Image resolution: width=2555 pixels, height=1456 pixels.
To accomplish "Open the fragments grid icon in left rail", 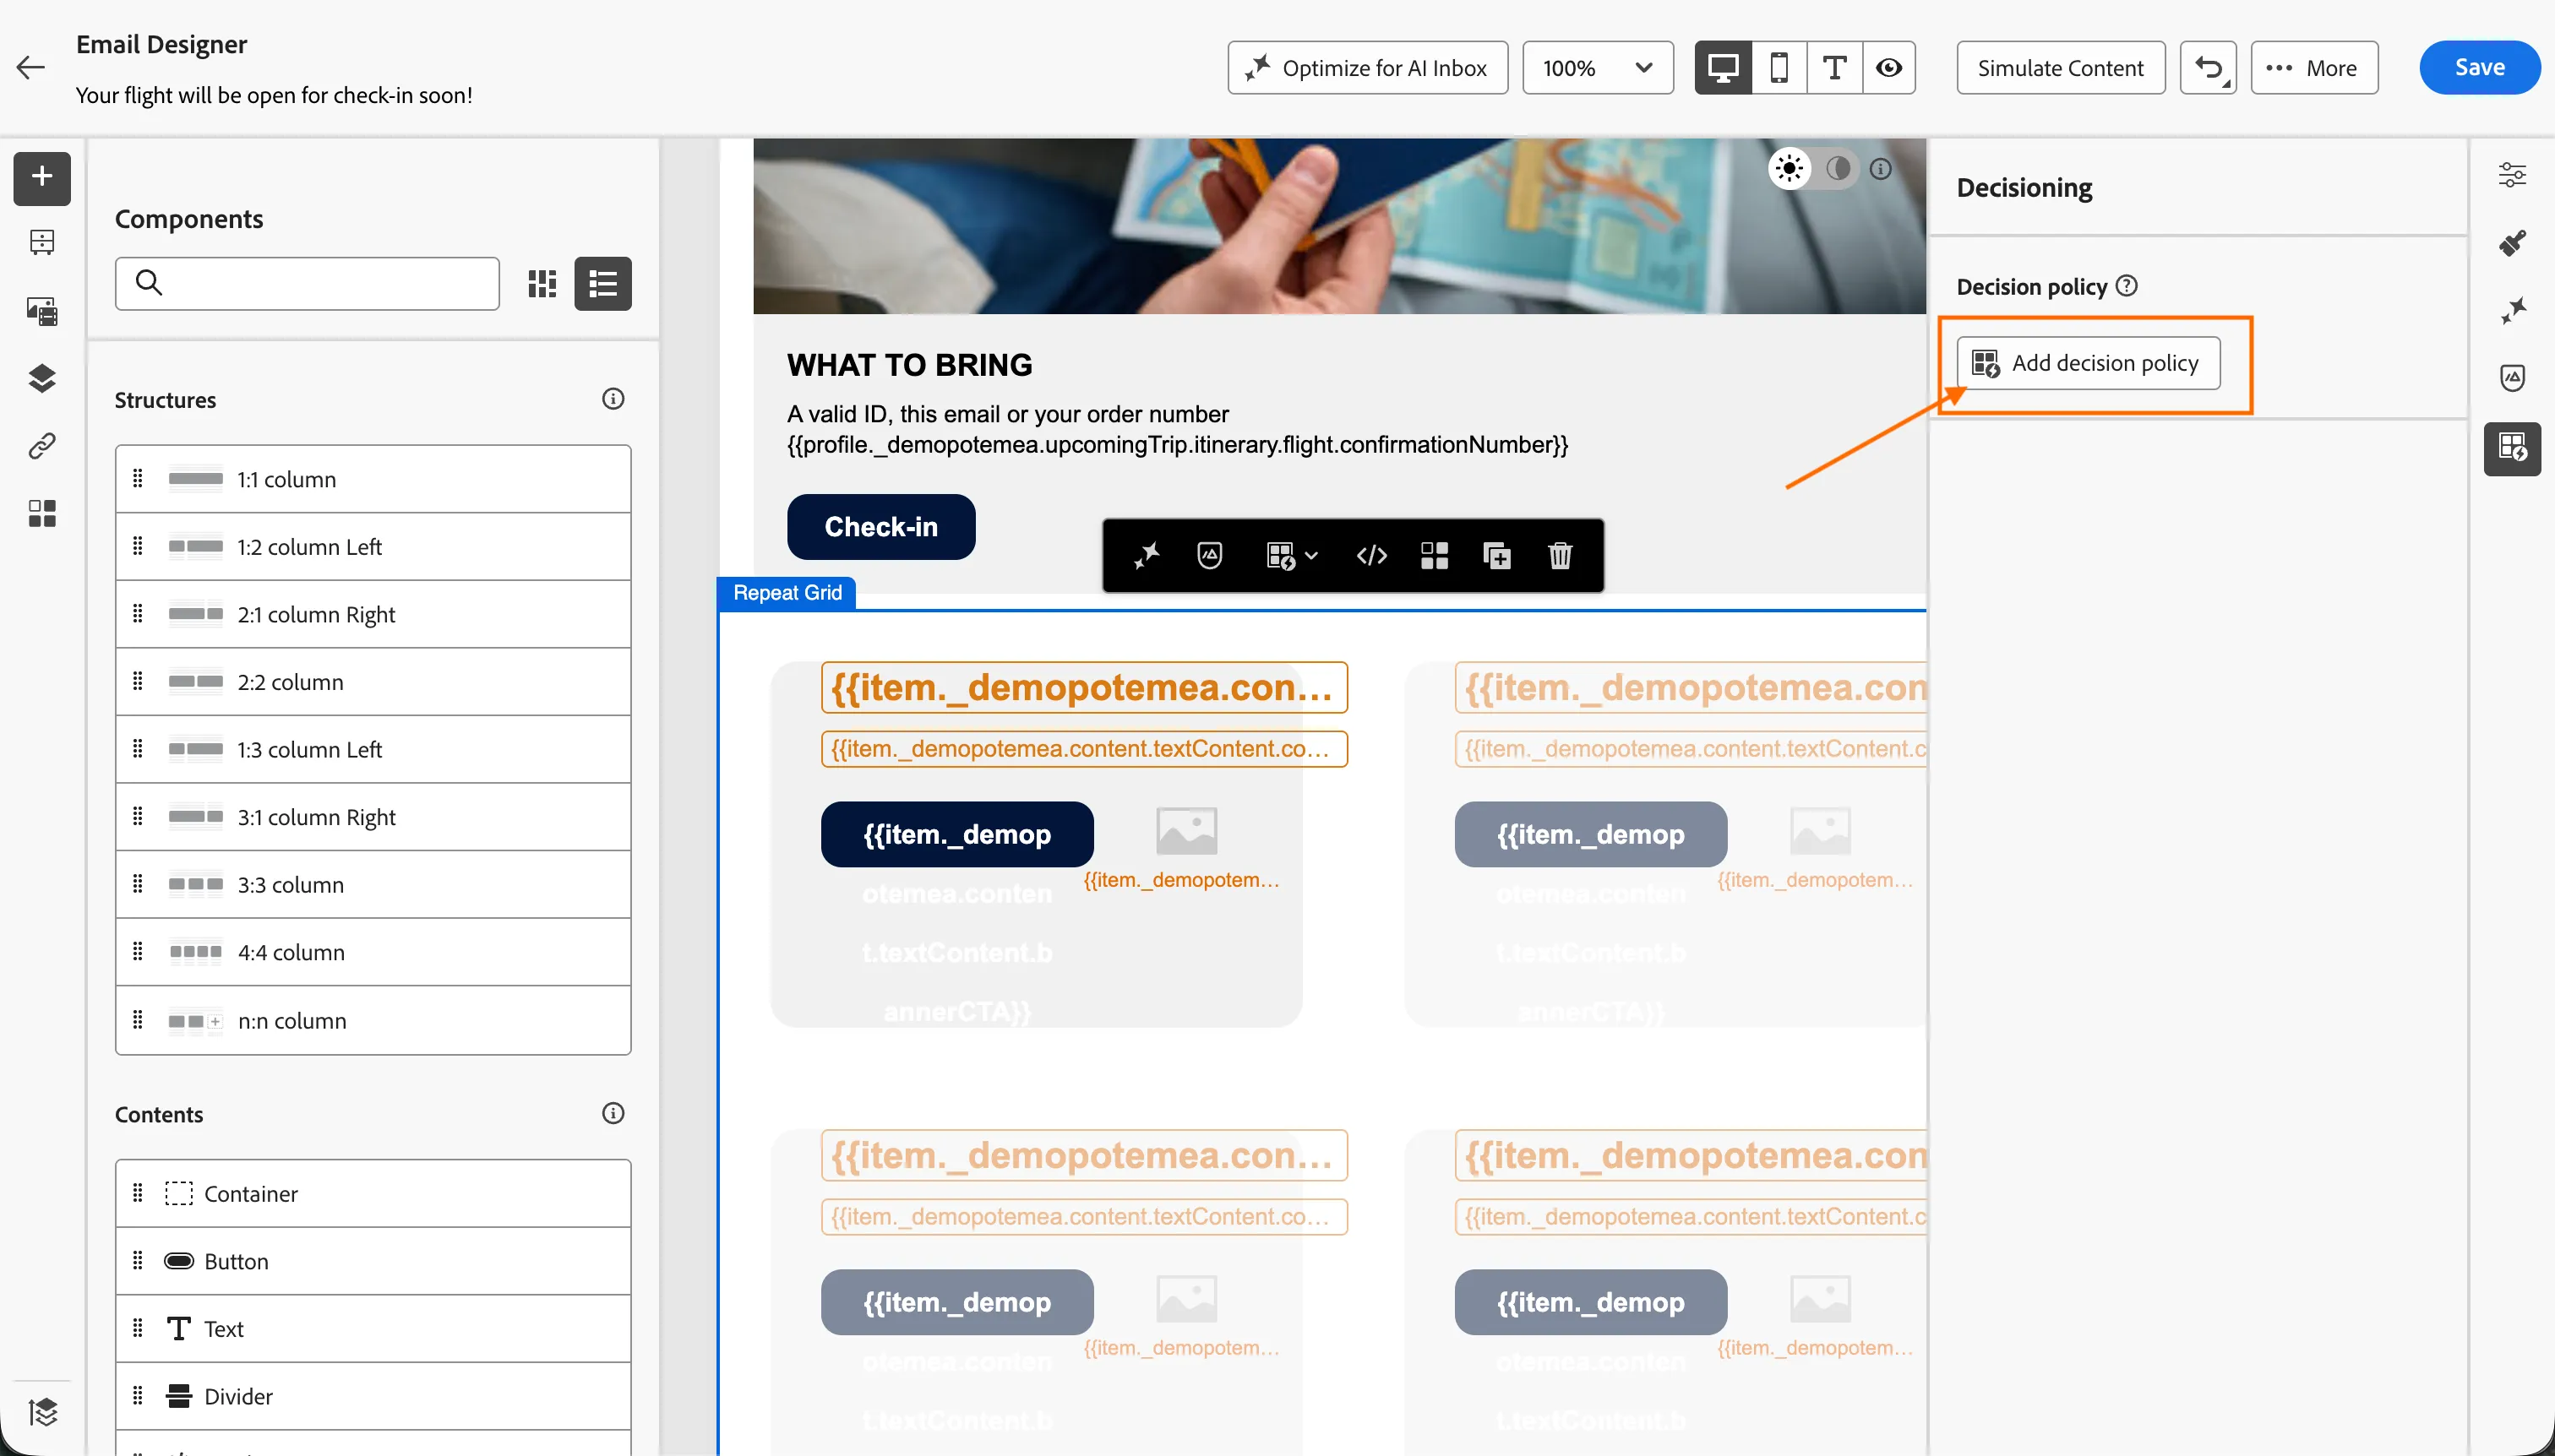I will (x=42, y=513).
